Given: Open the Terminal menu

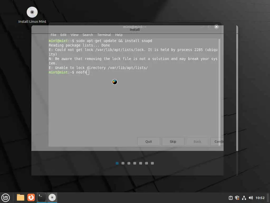Looking at the screenshot, I should click(x=104, y=35).
